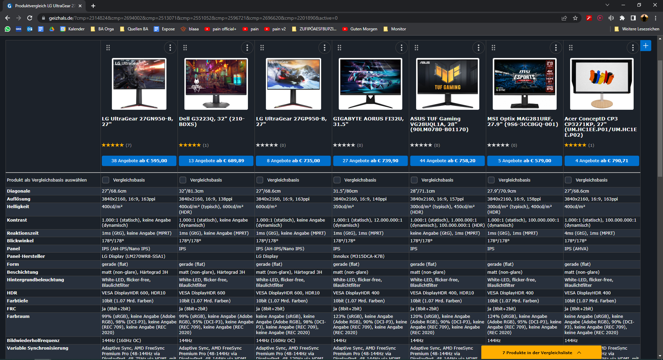The height and width of the screenshot is (360, 663).
Task: Grab drag handle of GIGABYTE AORUS FI32U column
Action: (339, 48)
